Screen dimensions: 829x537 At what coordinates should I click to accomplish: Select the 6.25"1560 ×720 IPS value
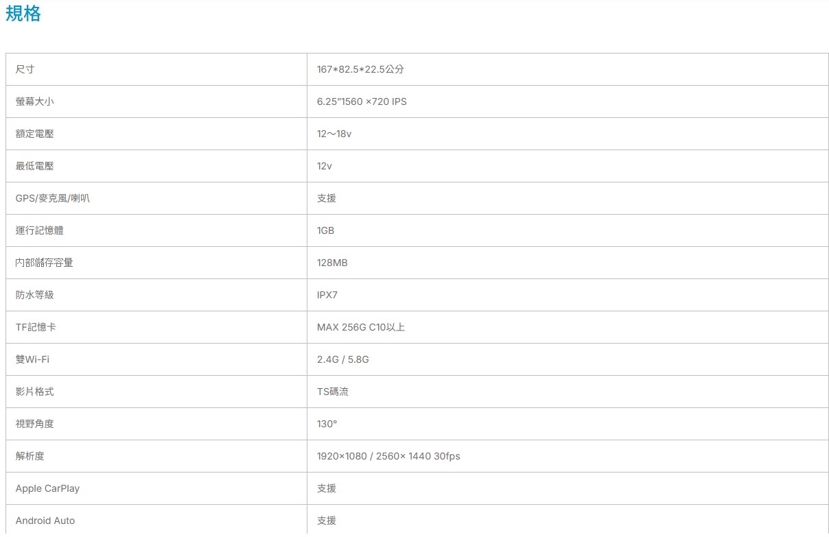tap(362, 102)
